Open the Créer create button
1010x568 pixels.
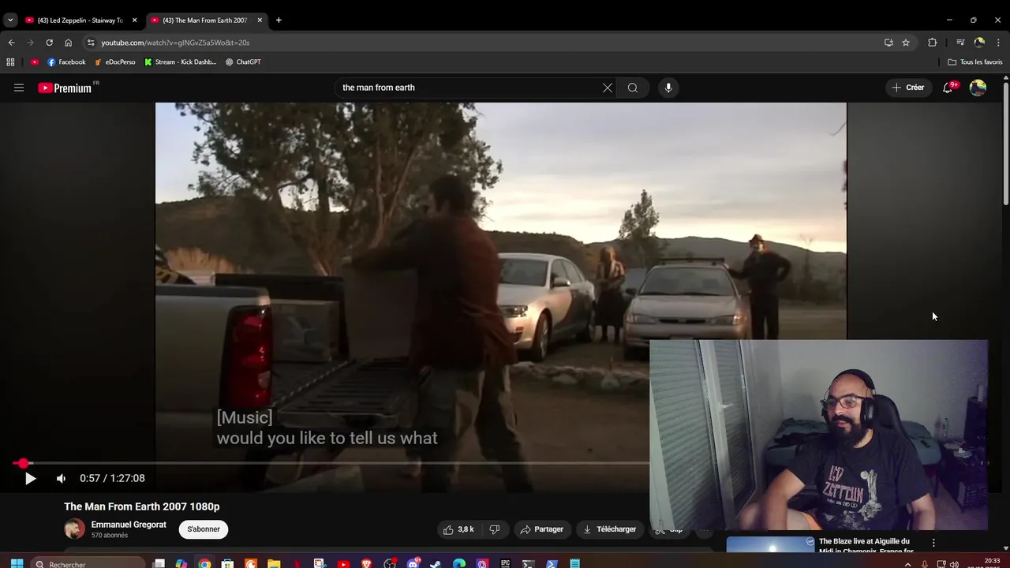pyautogui.click(x=907, y=88)
